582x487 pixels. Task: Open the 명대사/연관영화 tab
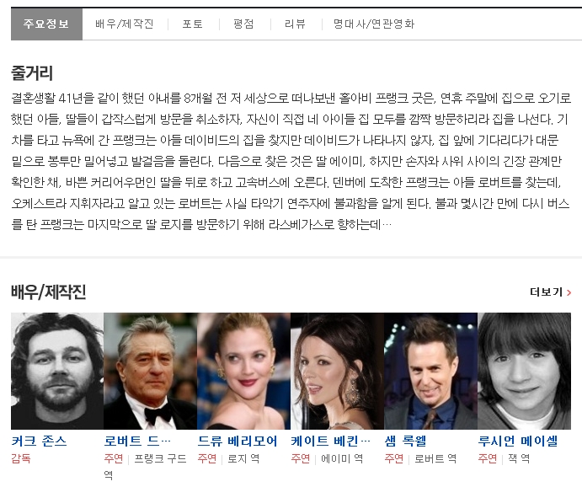374,24
